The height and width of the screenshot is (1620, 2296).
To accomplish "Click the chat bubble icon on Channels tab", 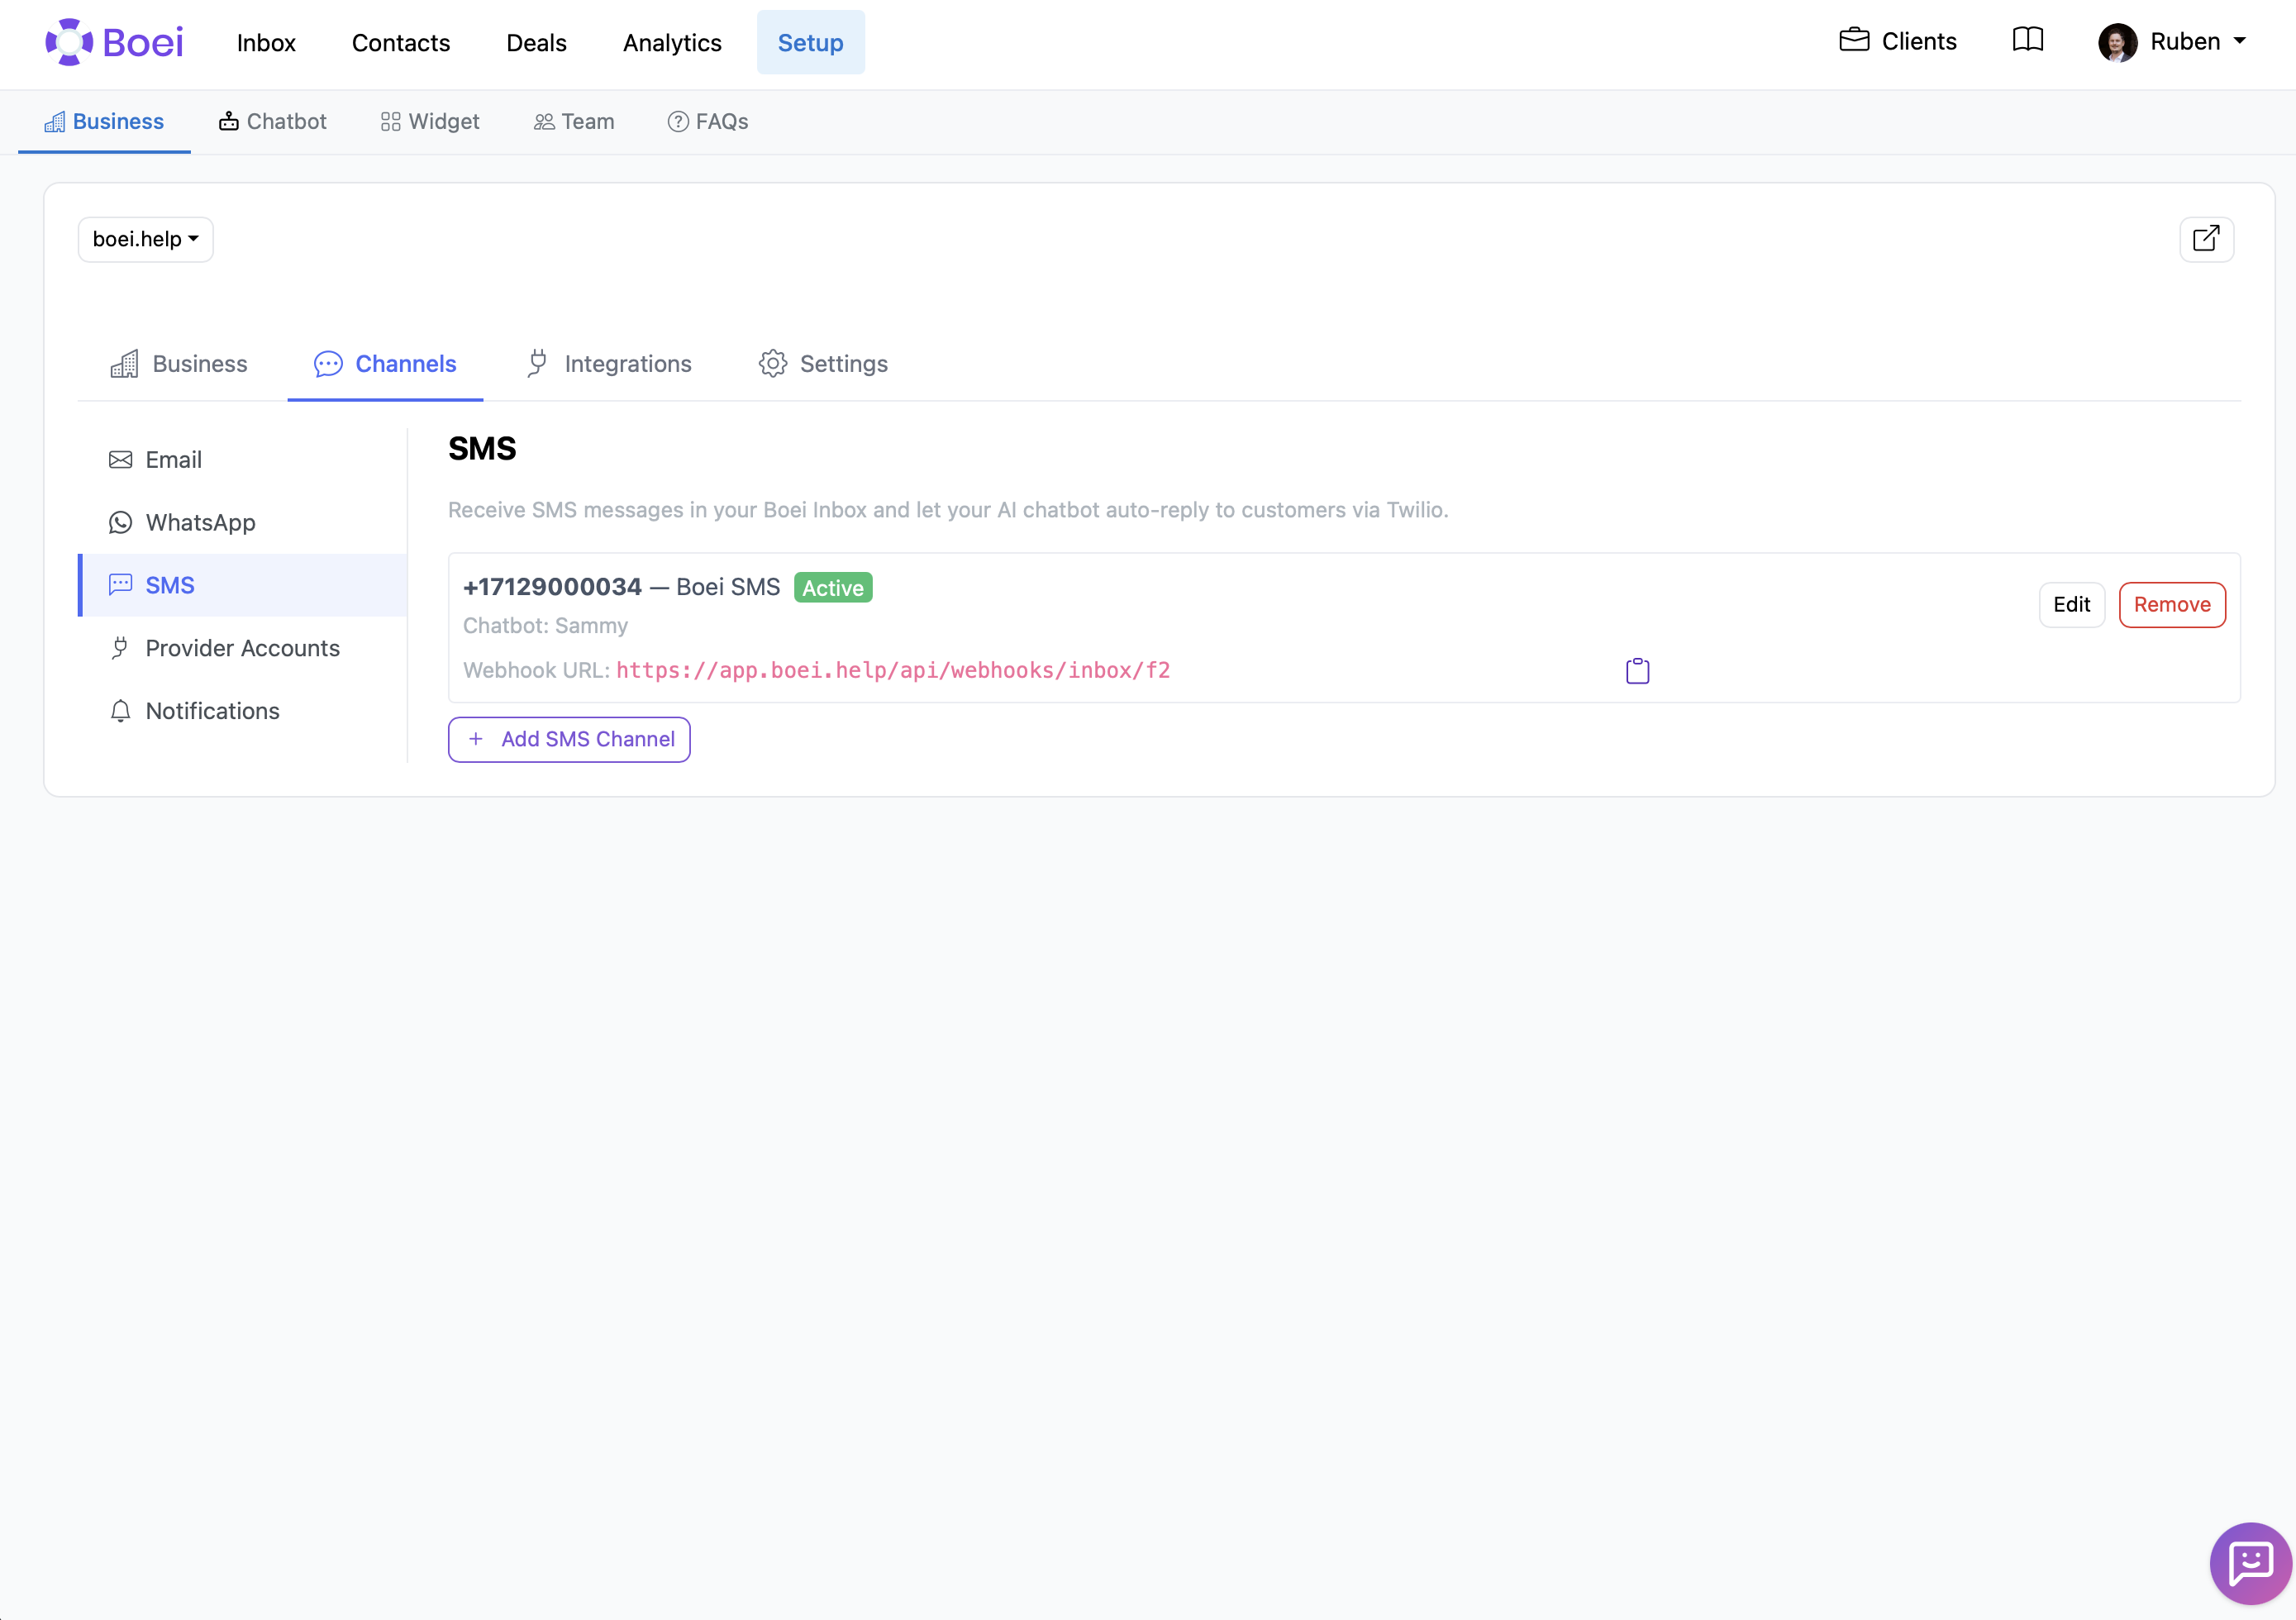I will pos(328,364).
